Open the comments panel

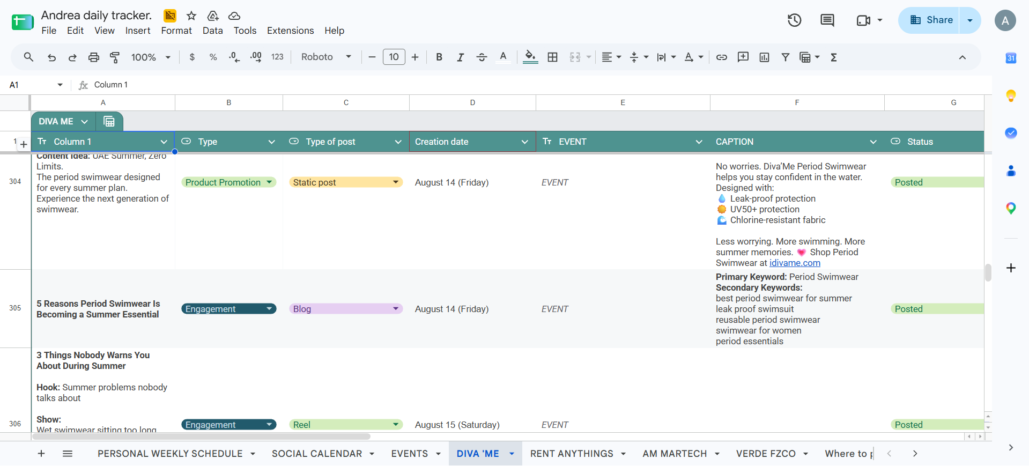coord(827,20)
